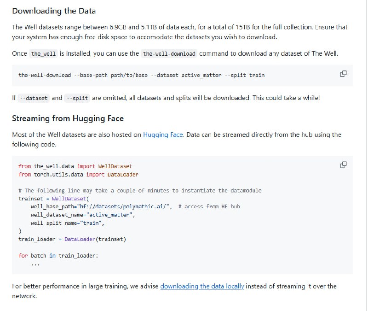The image size is (368, 311).
Task: Click the 'Streaming from Hugging Face' heading
Action: [68, 118]
